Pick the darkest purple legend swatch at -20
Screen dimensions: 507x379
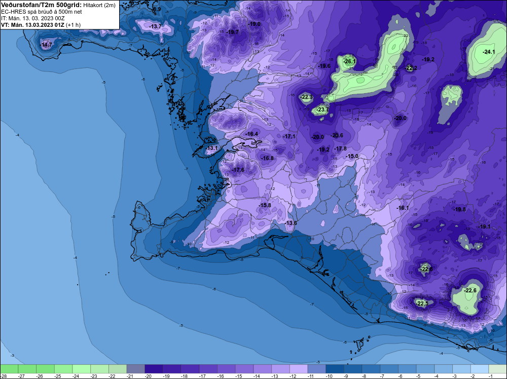[x=154, y=369]
